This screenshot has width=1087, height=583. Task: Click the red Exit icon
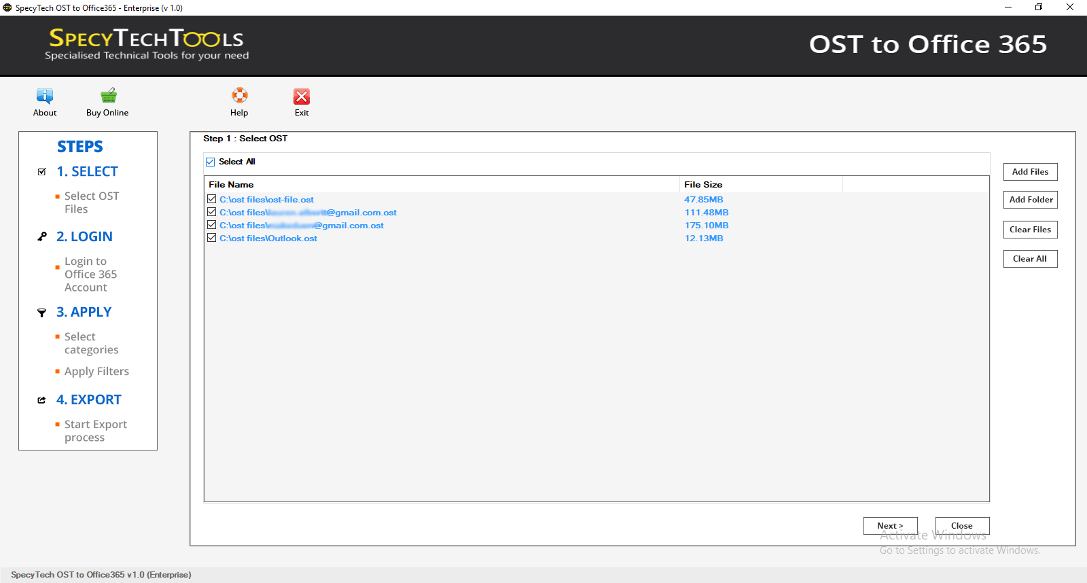(x=302, y=96)
